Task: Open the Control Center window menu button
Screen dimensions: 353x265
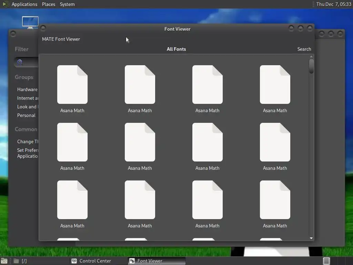Action: (13, 34)
